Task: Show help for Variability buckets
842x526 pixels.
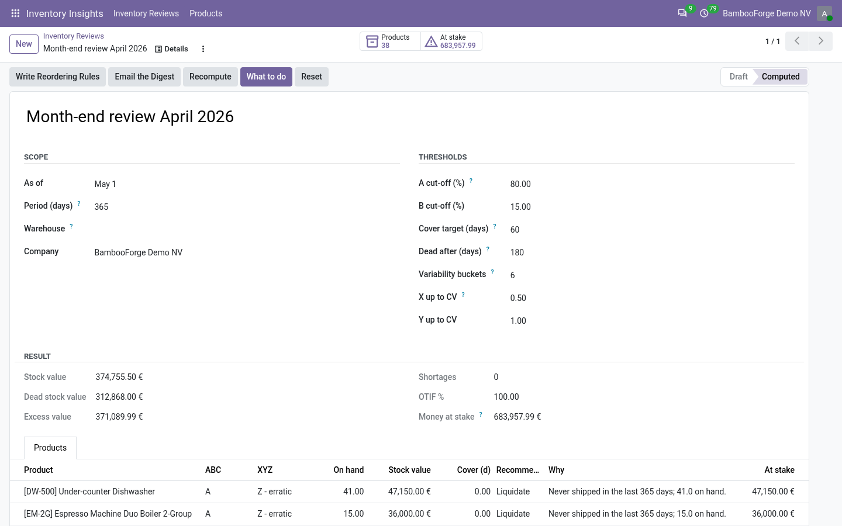Action: tap(492, 272)
